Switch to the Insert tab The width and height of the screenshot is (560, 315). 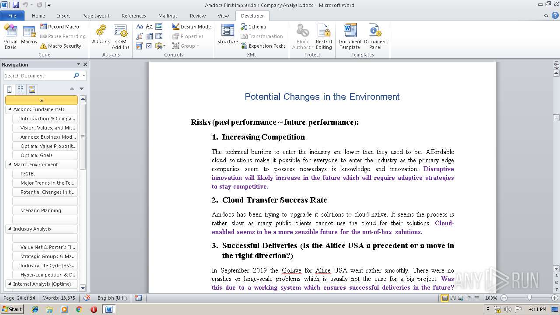coord(63,15)
